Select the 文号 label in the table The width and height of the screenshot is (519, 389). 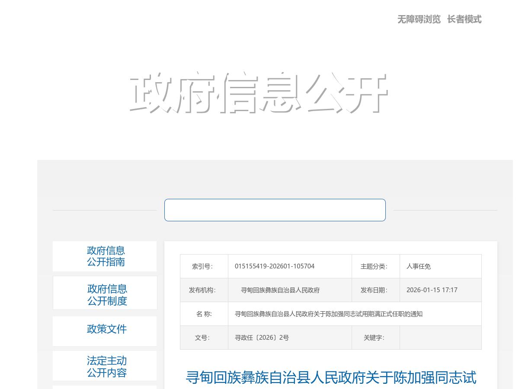(202, 338)
